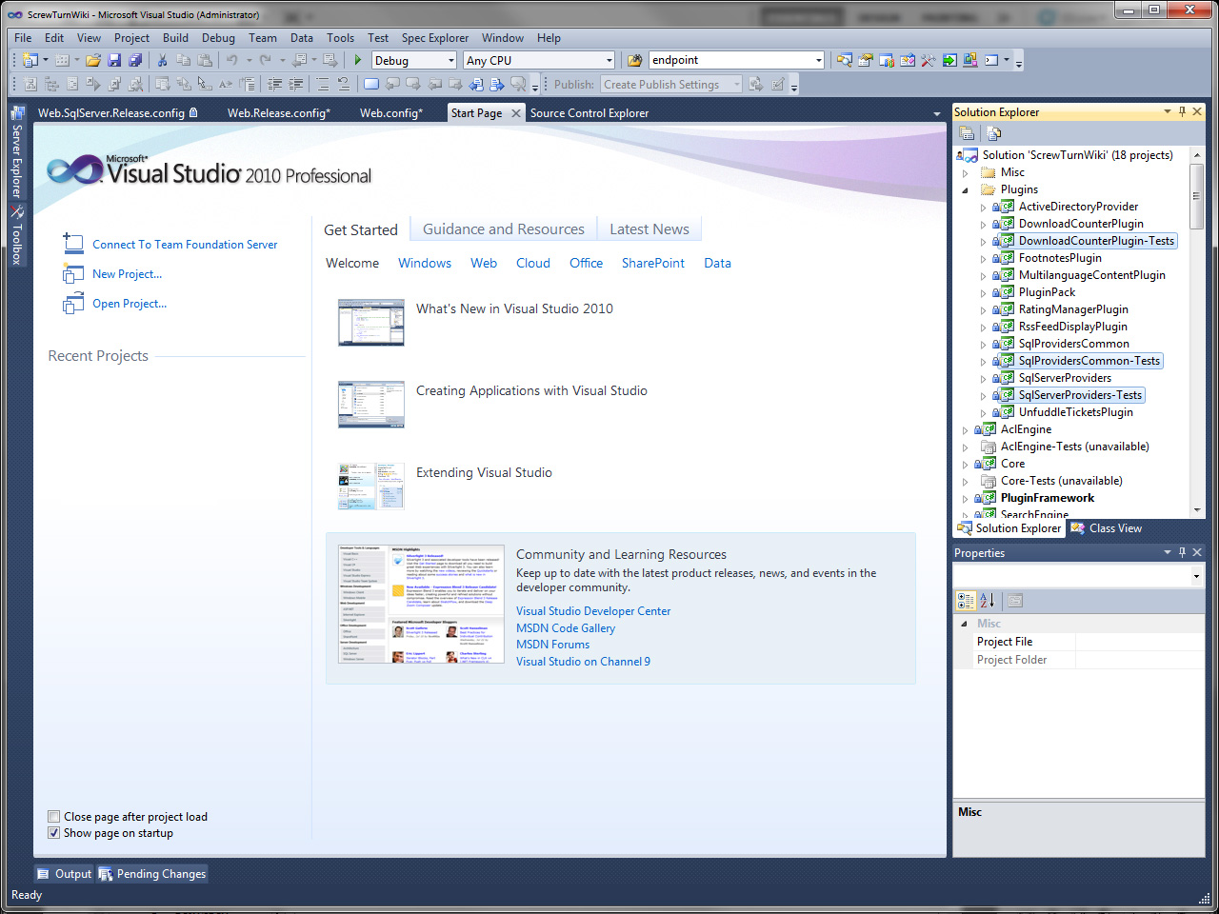Image resolution: width=1219 pixels, height=914 pixels.
Task: Switch to the Web.Release.config* tab
Action: [x=278, y=112]
